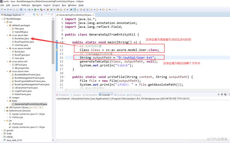The width and height of the screenshot is (230, 143).
Task: Place cursor on line 14 outputPath string
Action: 135,58
